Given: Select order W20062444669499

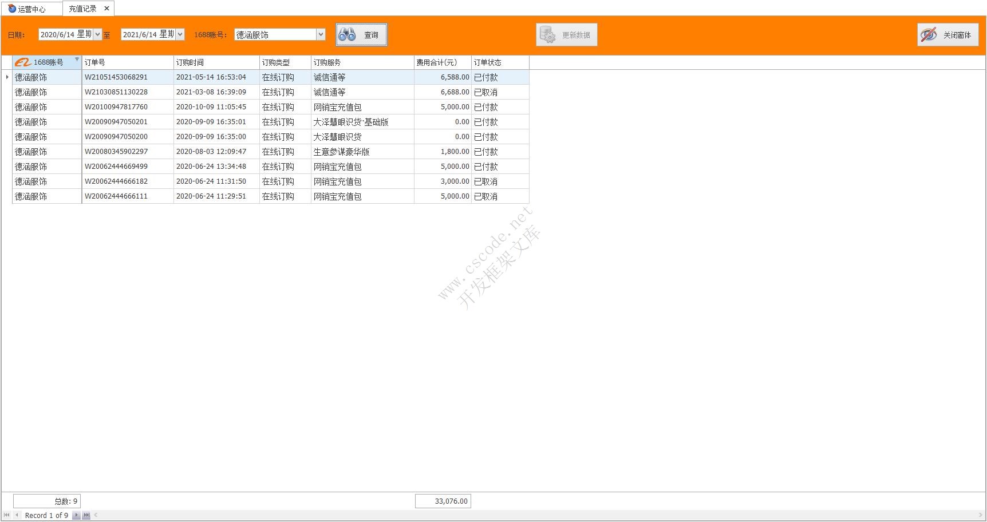Looking at the screenshot, I should [128, 167].
